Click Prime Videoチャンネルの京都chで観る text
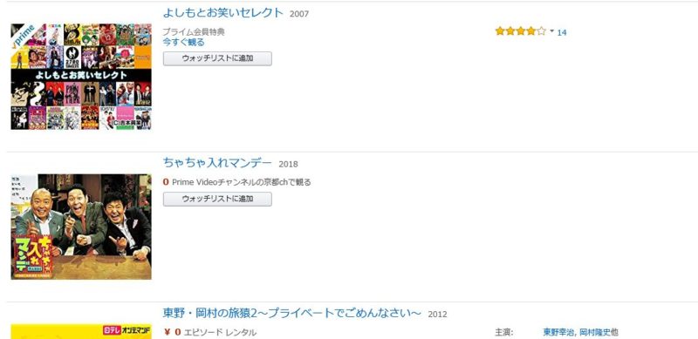 coord(242,182)
